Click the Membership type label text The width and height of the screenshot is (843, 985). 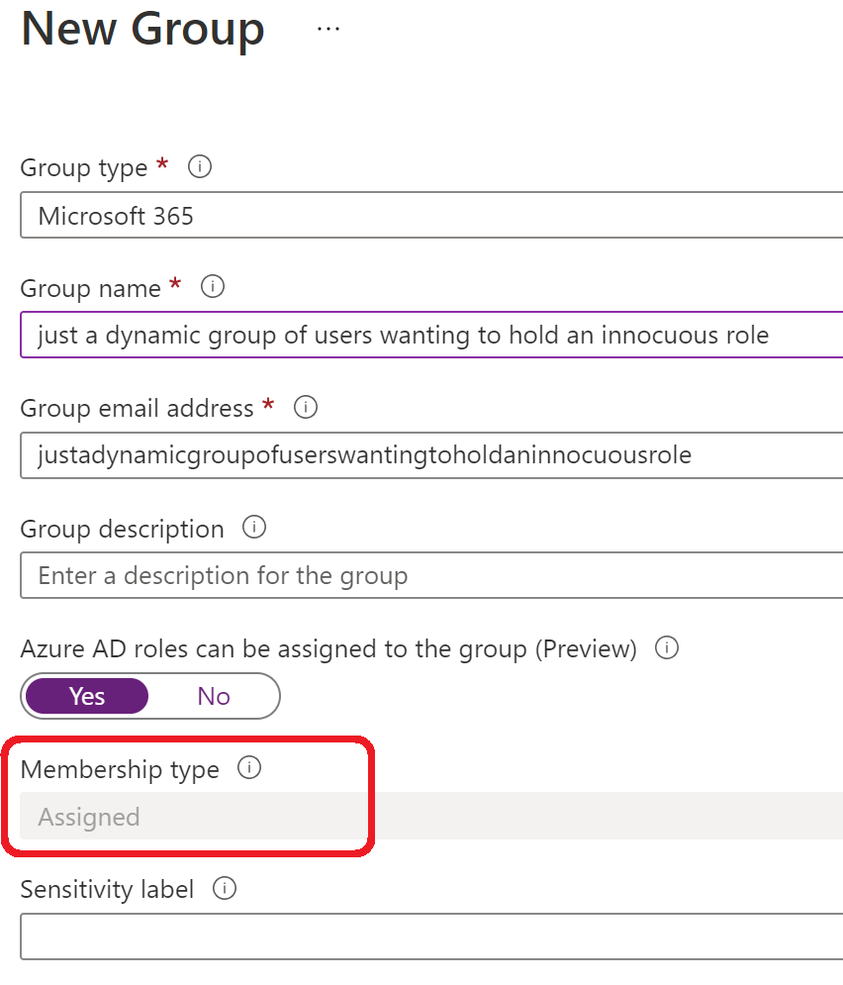click(x=120, y=769)
